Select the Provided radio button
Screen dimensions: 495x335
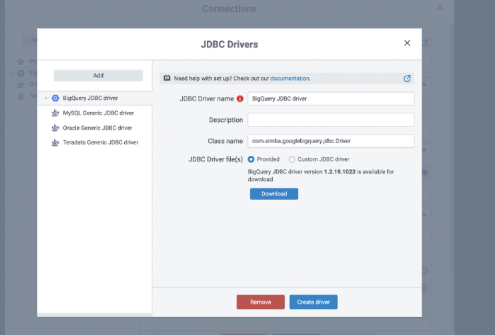(x=251, y=159)
